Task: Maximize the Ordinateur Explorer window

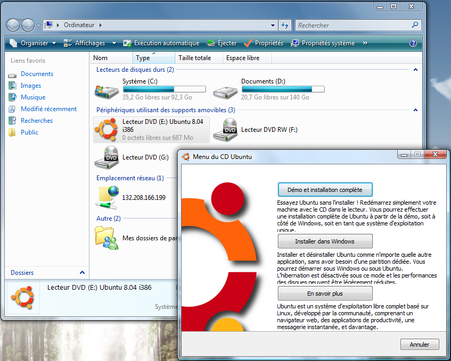Action: (x=393, y=6)
